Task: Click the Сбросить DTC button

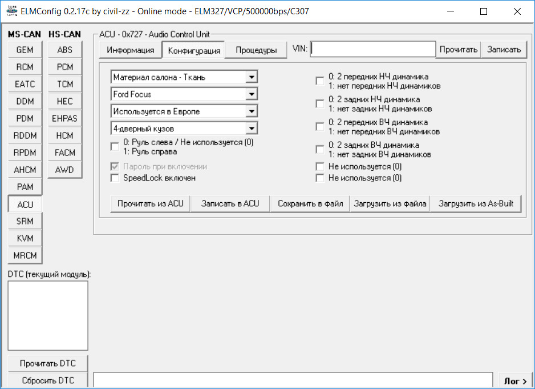Action: [48, 380]
